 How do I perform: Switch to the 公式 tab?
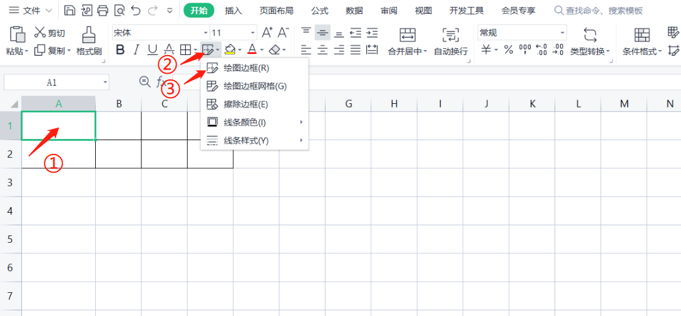tap(320, 11)
